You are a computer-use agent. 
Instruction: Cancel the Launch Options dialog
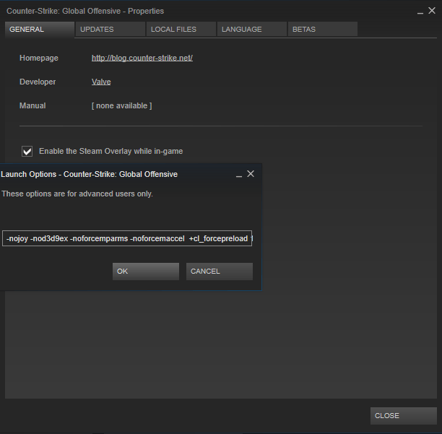tap(220, 272)
